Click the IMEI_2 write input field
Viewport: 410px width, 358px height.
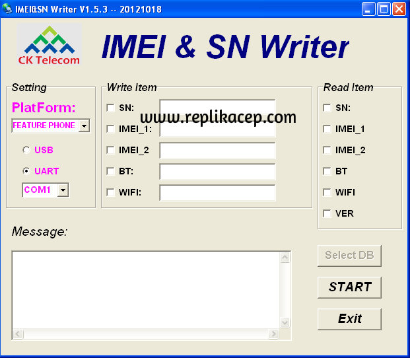click(217, 151)
